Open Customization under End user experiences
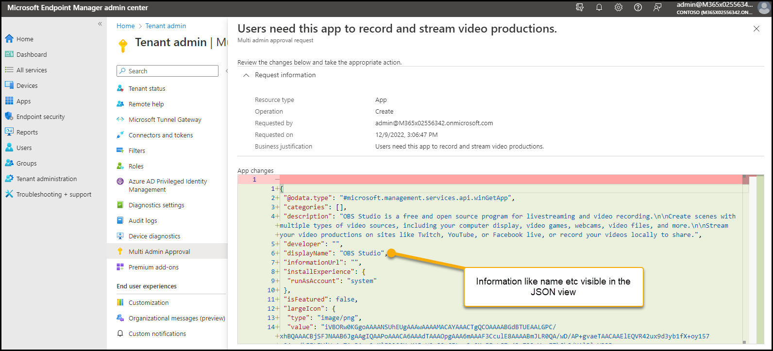Viewport: 773px width, 351px height. click(149, 302)
